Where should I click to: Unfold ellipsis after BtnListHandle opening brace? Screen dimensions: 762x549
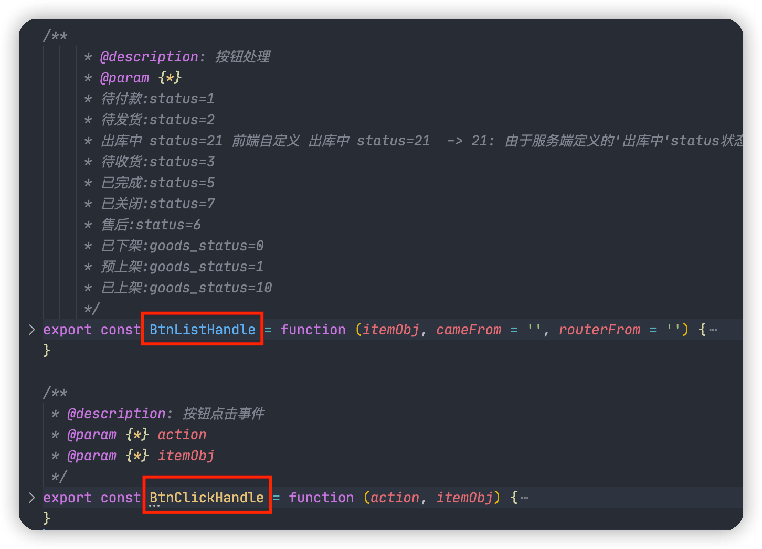tap(713, 330)
